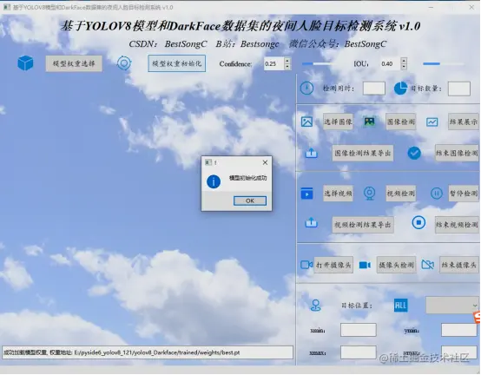Click the IOU slider
481x375 pixels.
(x=443, y=63)
